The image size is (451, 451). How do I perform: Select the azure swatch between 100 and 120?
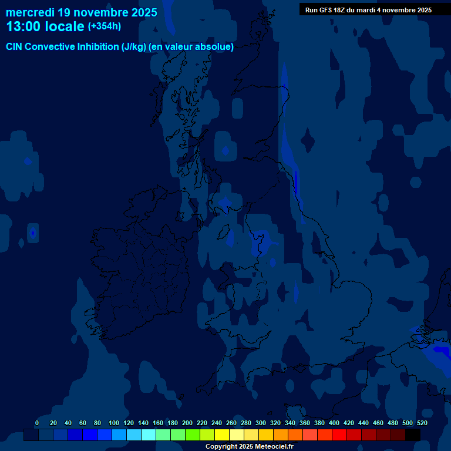119,435
